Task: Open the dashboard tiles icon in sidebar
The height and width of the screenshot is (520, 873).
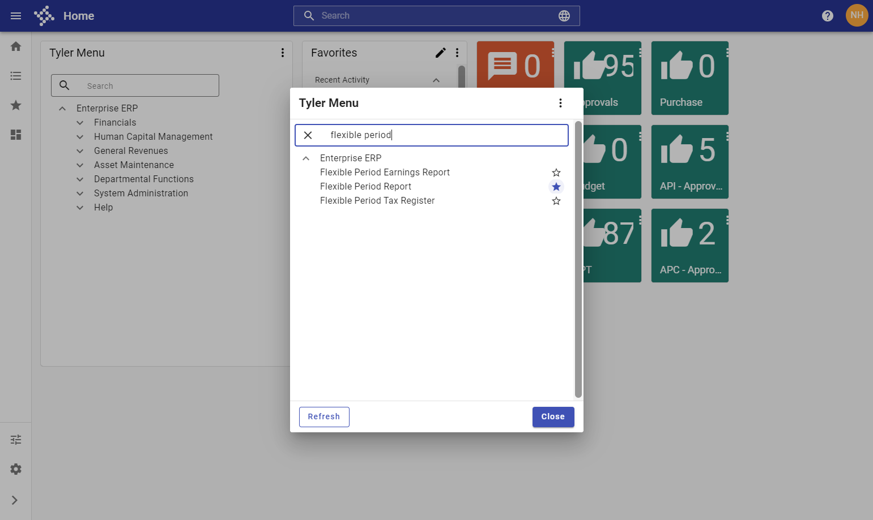Action: (16, 135)
